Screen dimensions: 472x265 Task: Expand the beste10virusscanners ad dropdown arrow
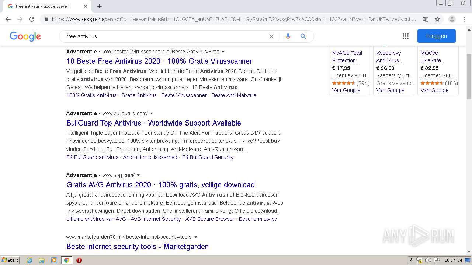(x=223, y=52)
